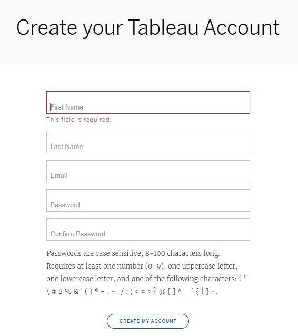Click the 'Confirm Password' placeholder text
298x336 pixels.
(78, 234)
